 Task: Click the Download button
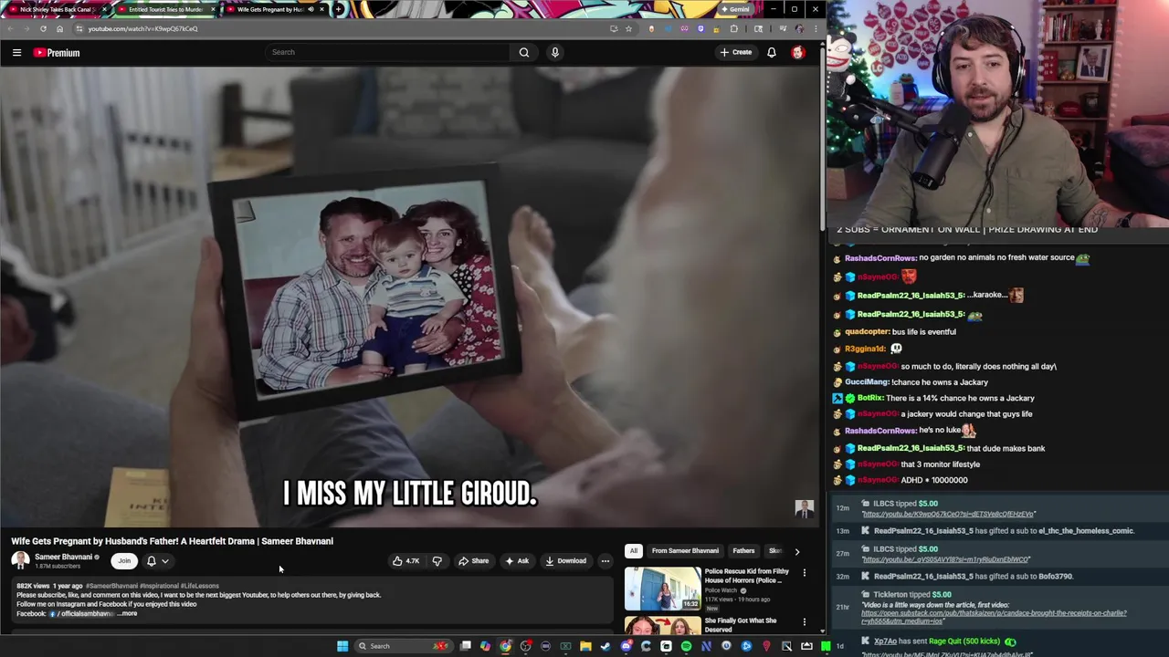tap(565, 561)
